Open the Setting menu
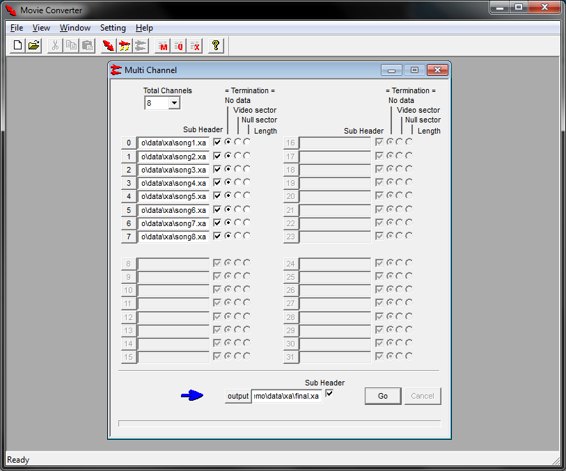 (x=113, y=28)
